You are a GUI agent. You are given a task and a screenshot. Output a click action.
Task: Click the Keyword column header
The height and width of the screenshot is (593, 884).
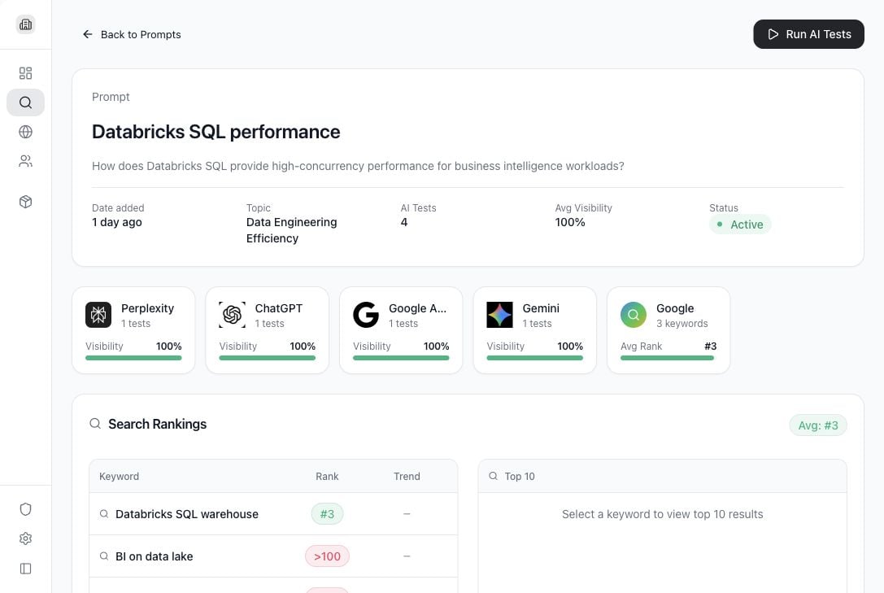point(119,477)
